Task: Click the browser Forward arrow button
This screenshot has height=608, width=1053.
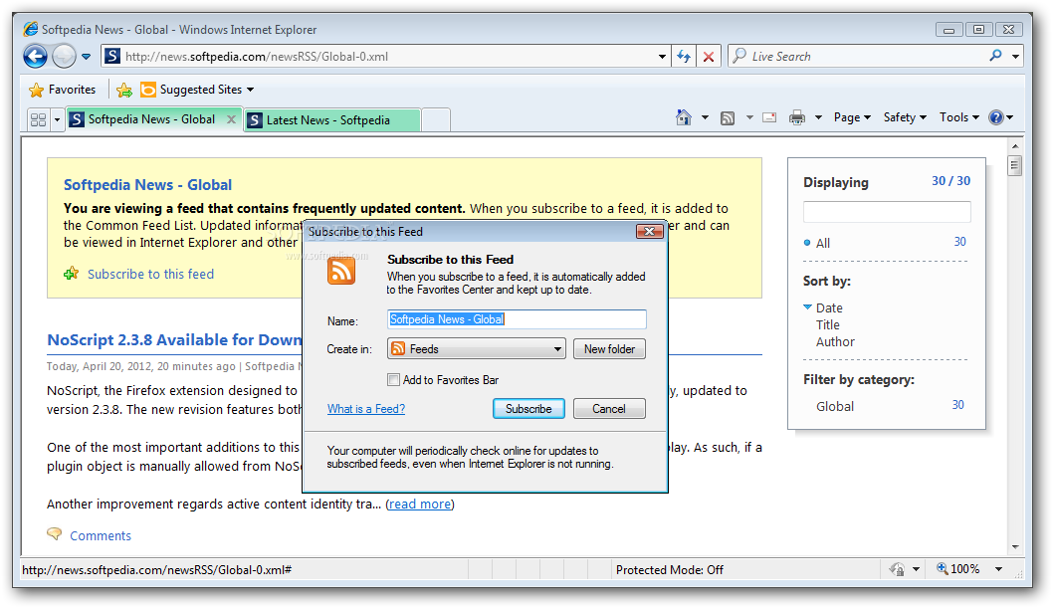Action: click(x=65, y=57)
